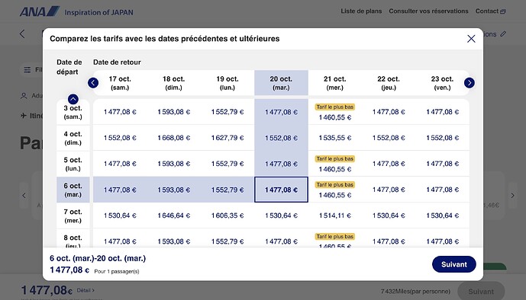Image resolution: width=526 pixels, height=300 pixels.
Task: Choose 1 530,64 € fare, 7 oct./20 oct.
Action: point(281,215)
